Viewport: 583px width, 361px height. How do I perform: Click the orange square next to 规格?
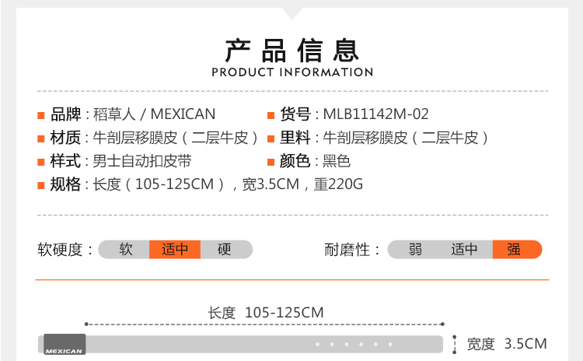(x=41, y=185)
